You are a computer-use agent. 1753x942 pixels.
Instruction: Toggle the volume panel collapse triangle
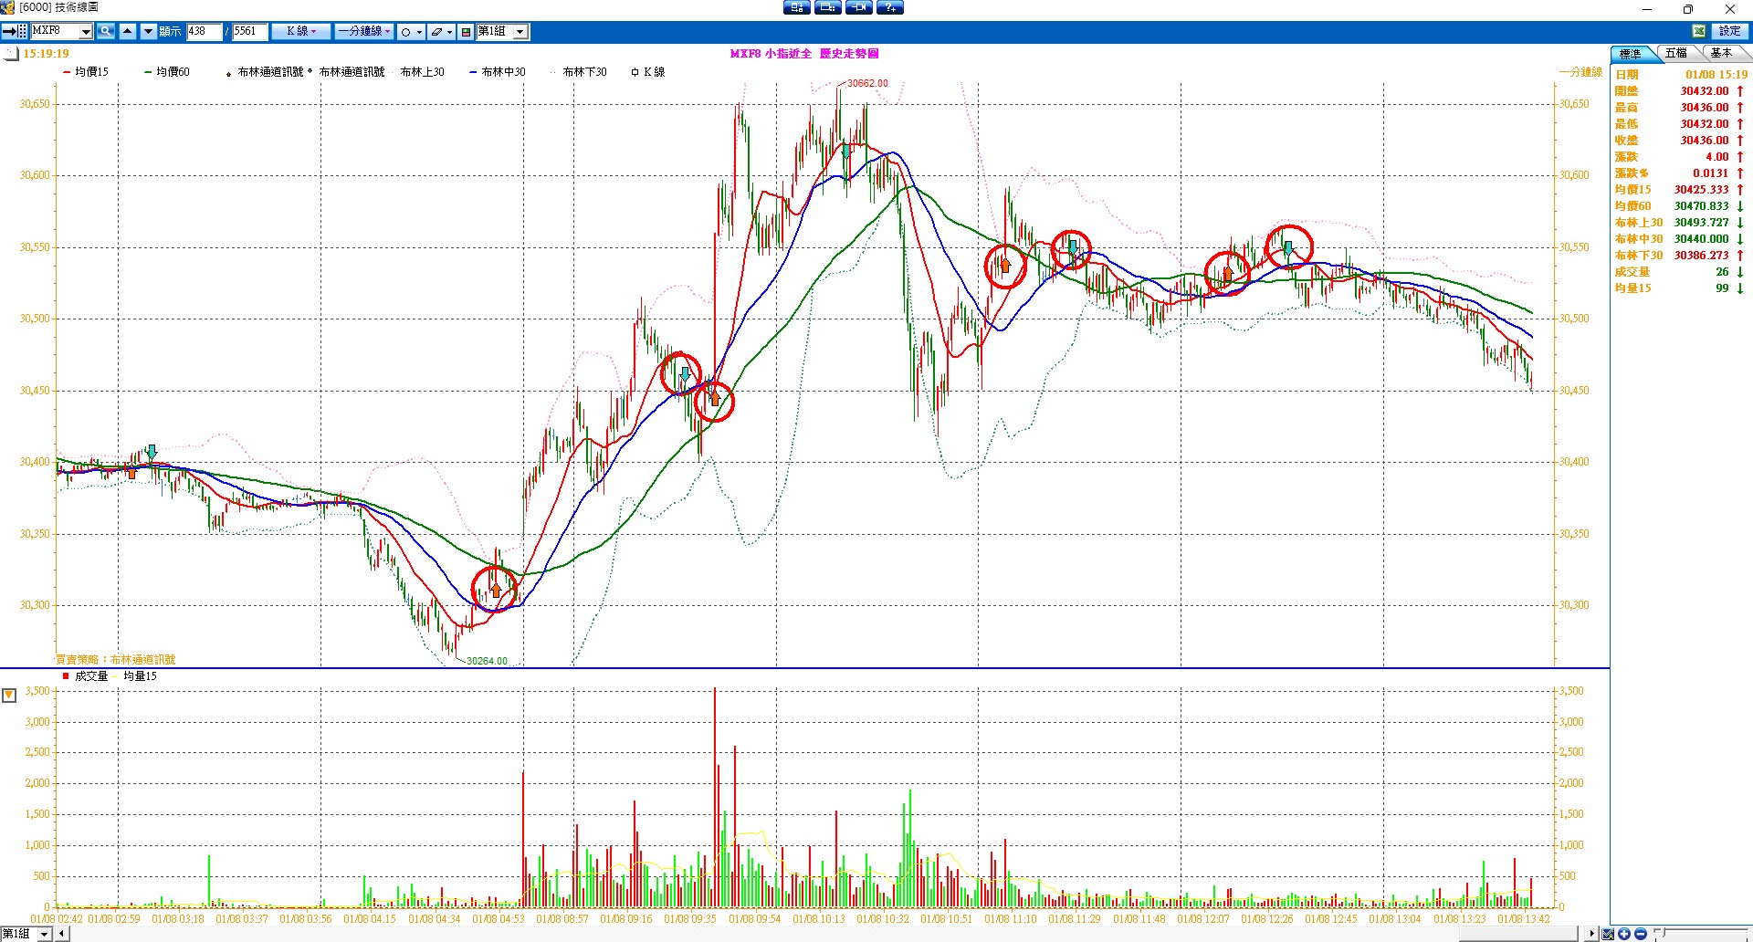click(9, 696)
